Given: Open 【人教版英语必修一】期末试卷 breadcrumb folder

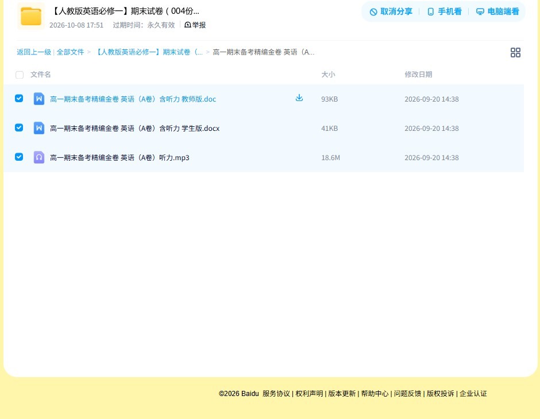Looking at the screenshot, I should click(149, 52).
